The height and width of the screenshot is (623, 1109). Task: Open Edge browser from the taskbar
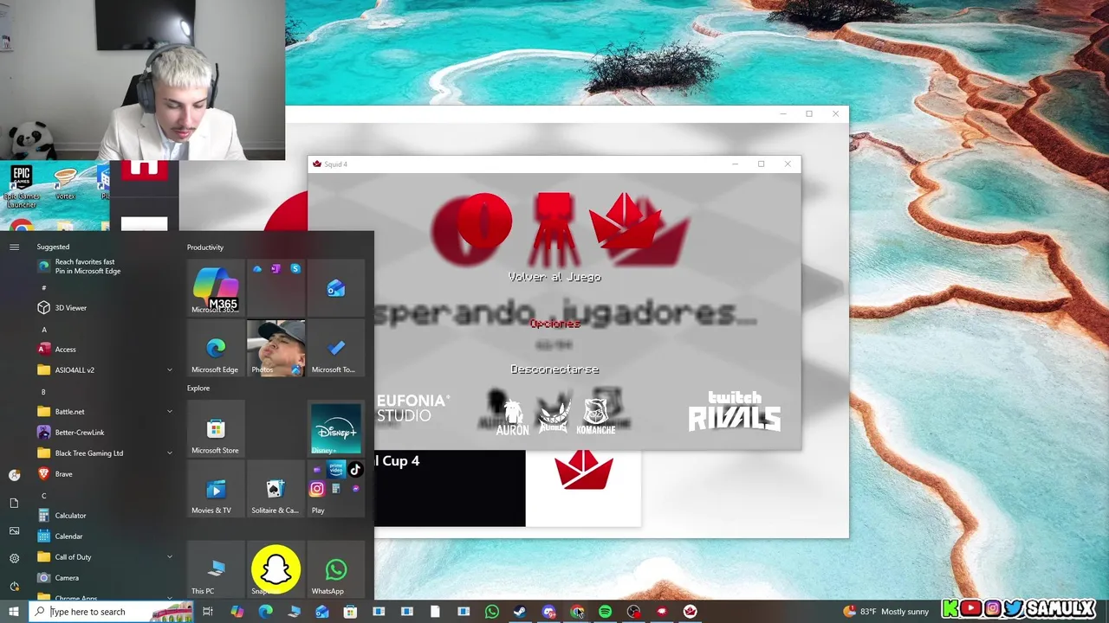click(x=265, y=612)
